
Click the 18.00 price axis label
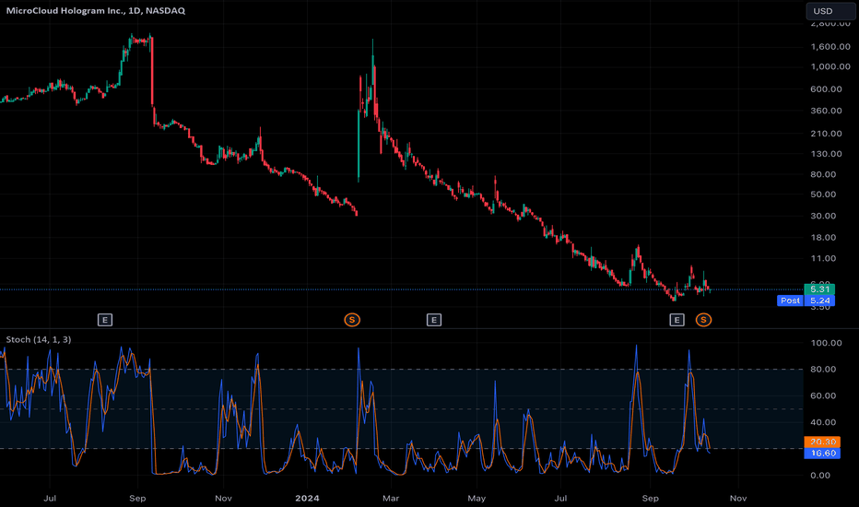[823, 237]
